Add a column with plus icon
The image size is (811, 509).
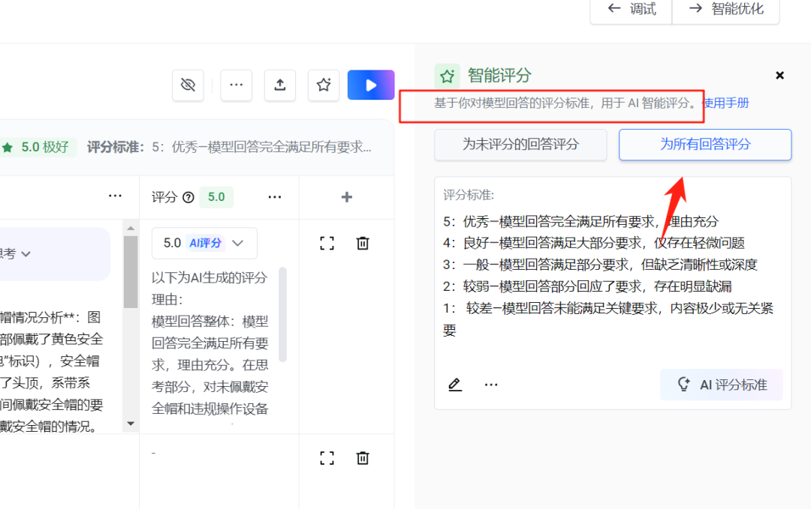346,197
